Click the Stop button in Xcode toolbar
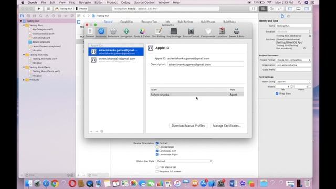Image resolution: width=336 pixels, height=189 pixels. pyautogui.click(x=48, y=9)
